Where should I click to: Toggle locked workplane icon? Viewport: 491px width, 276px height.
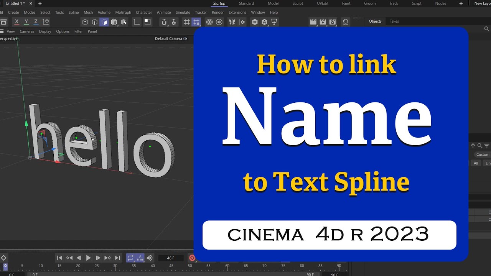(196, 22)
